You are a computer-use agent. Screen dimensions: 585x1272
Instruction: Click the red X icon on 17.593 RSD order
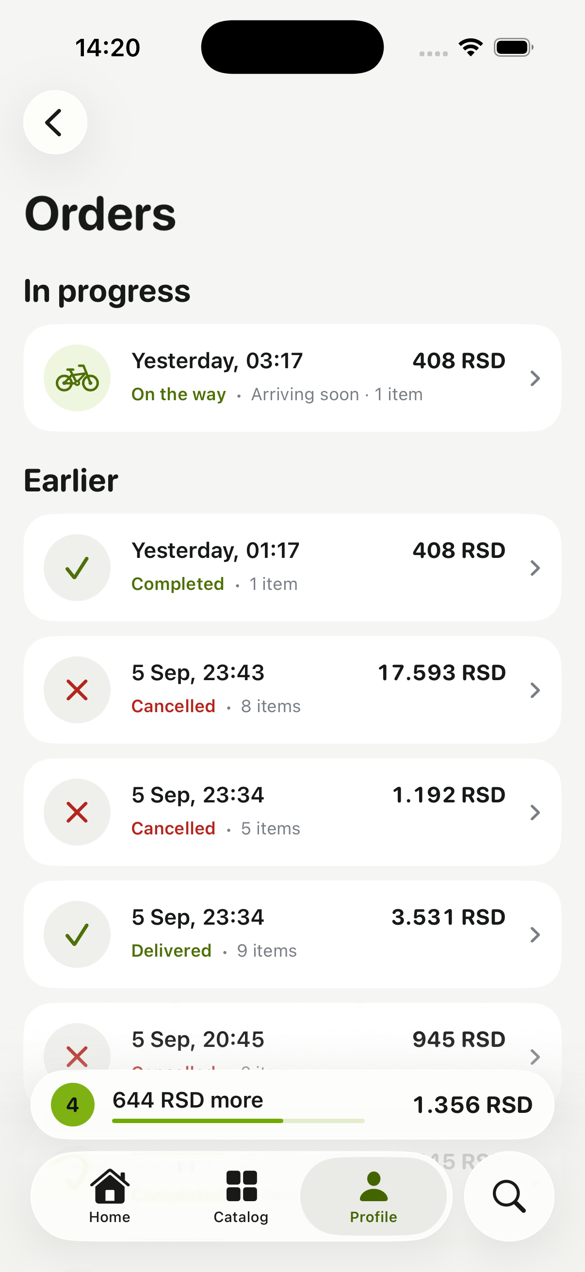tap(77, 690)
